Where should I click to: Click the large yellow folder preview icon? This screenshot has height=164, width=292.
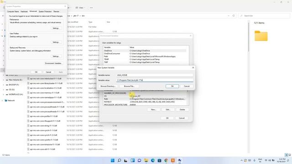pos(261,36)
